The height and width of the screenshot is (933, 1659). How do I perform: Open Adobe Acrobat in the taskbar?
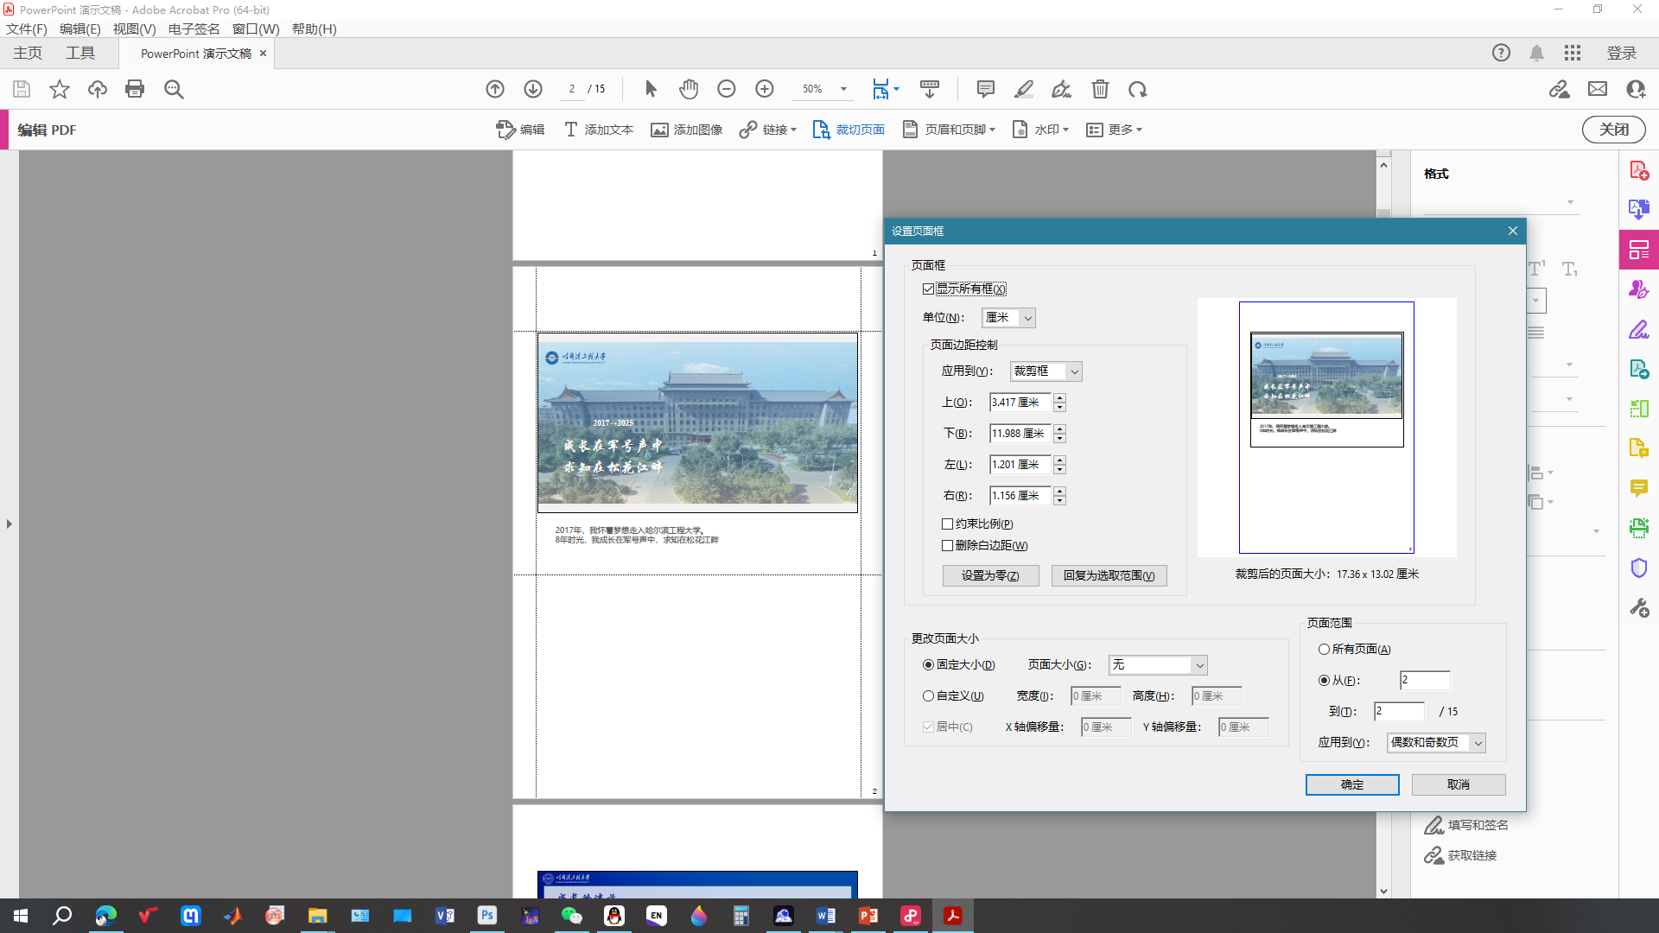[x=952, y=916]
